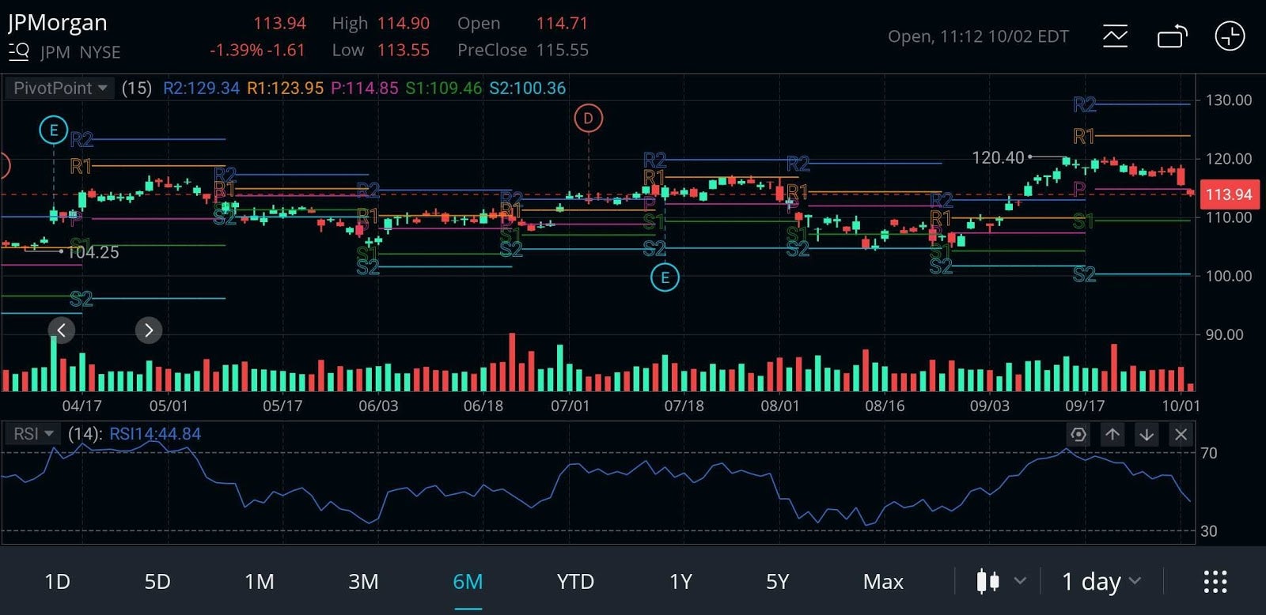Tap the earnings E marker near 04/17
The image size is (1266, 615).
(54, 130)
